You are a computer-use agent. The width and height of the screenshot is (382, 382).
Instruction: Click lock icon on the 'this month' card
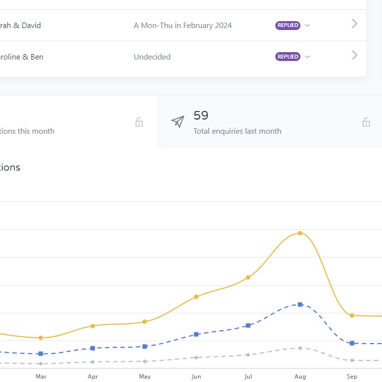pyautogui.click(x=139, y=122)
